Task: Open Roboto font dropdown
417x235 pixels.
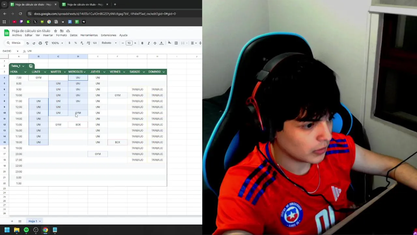Action: 109,43
